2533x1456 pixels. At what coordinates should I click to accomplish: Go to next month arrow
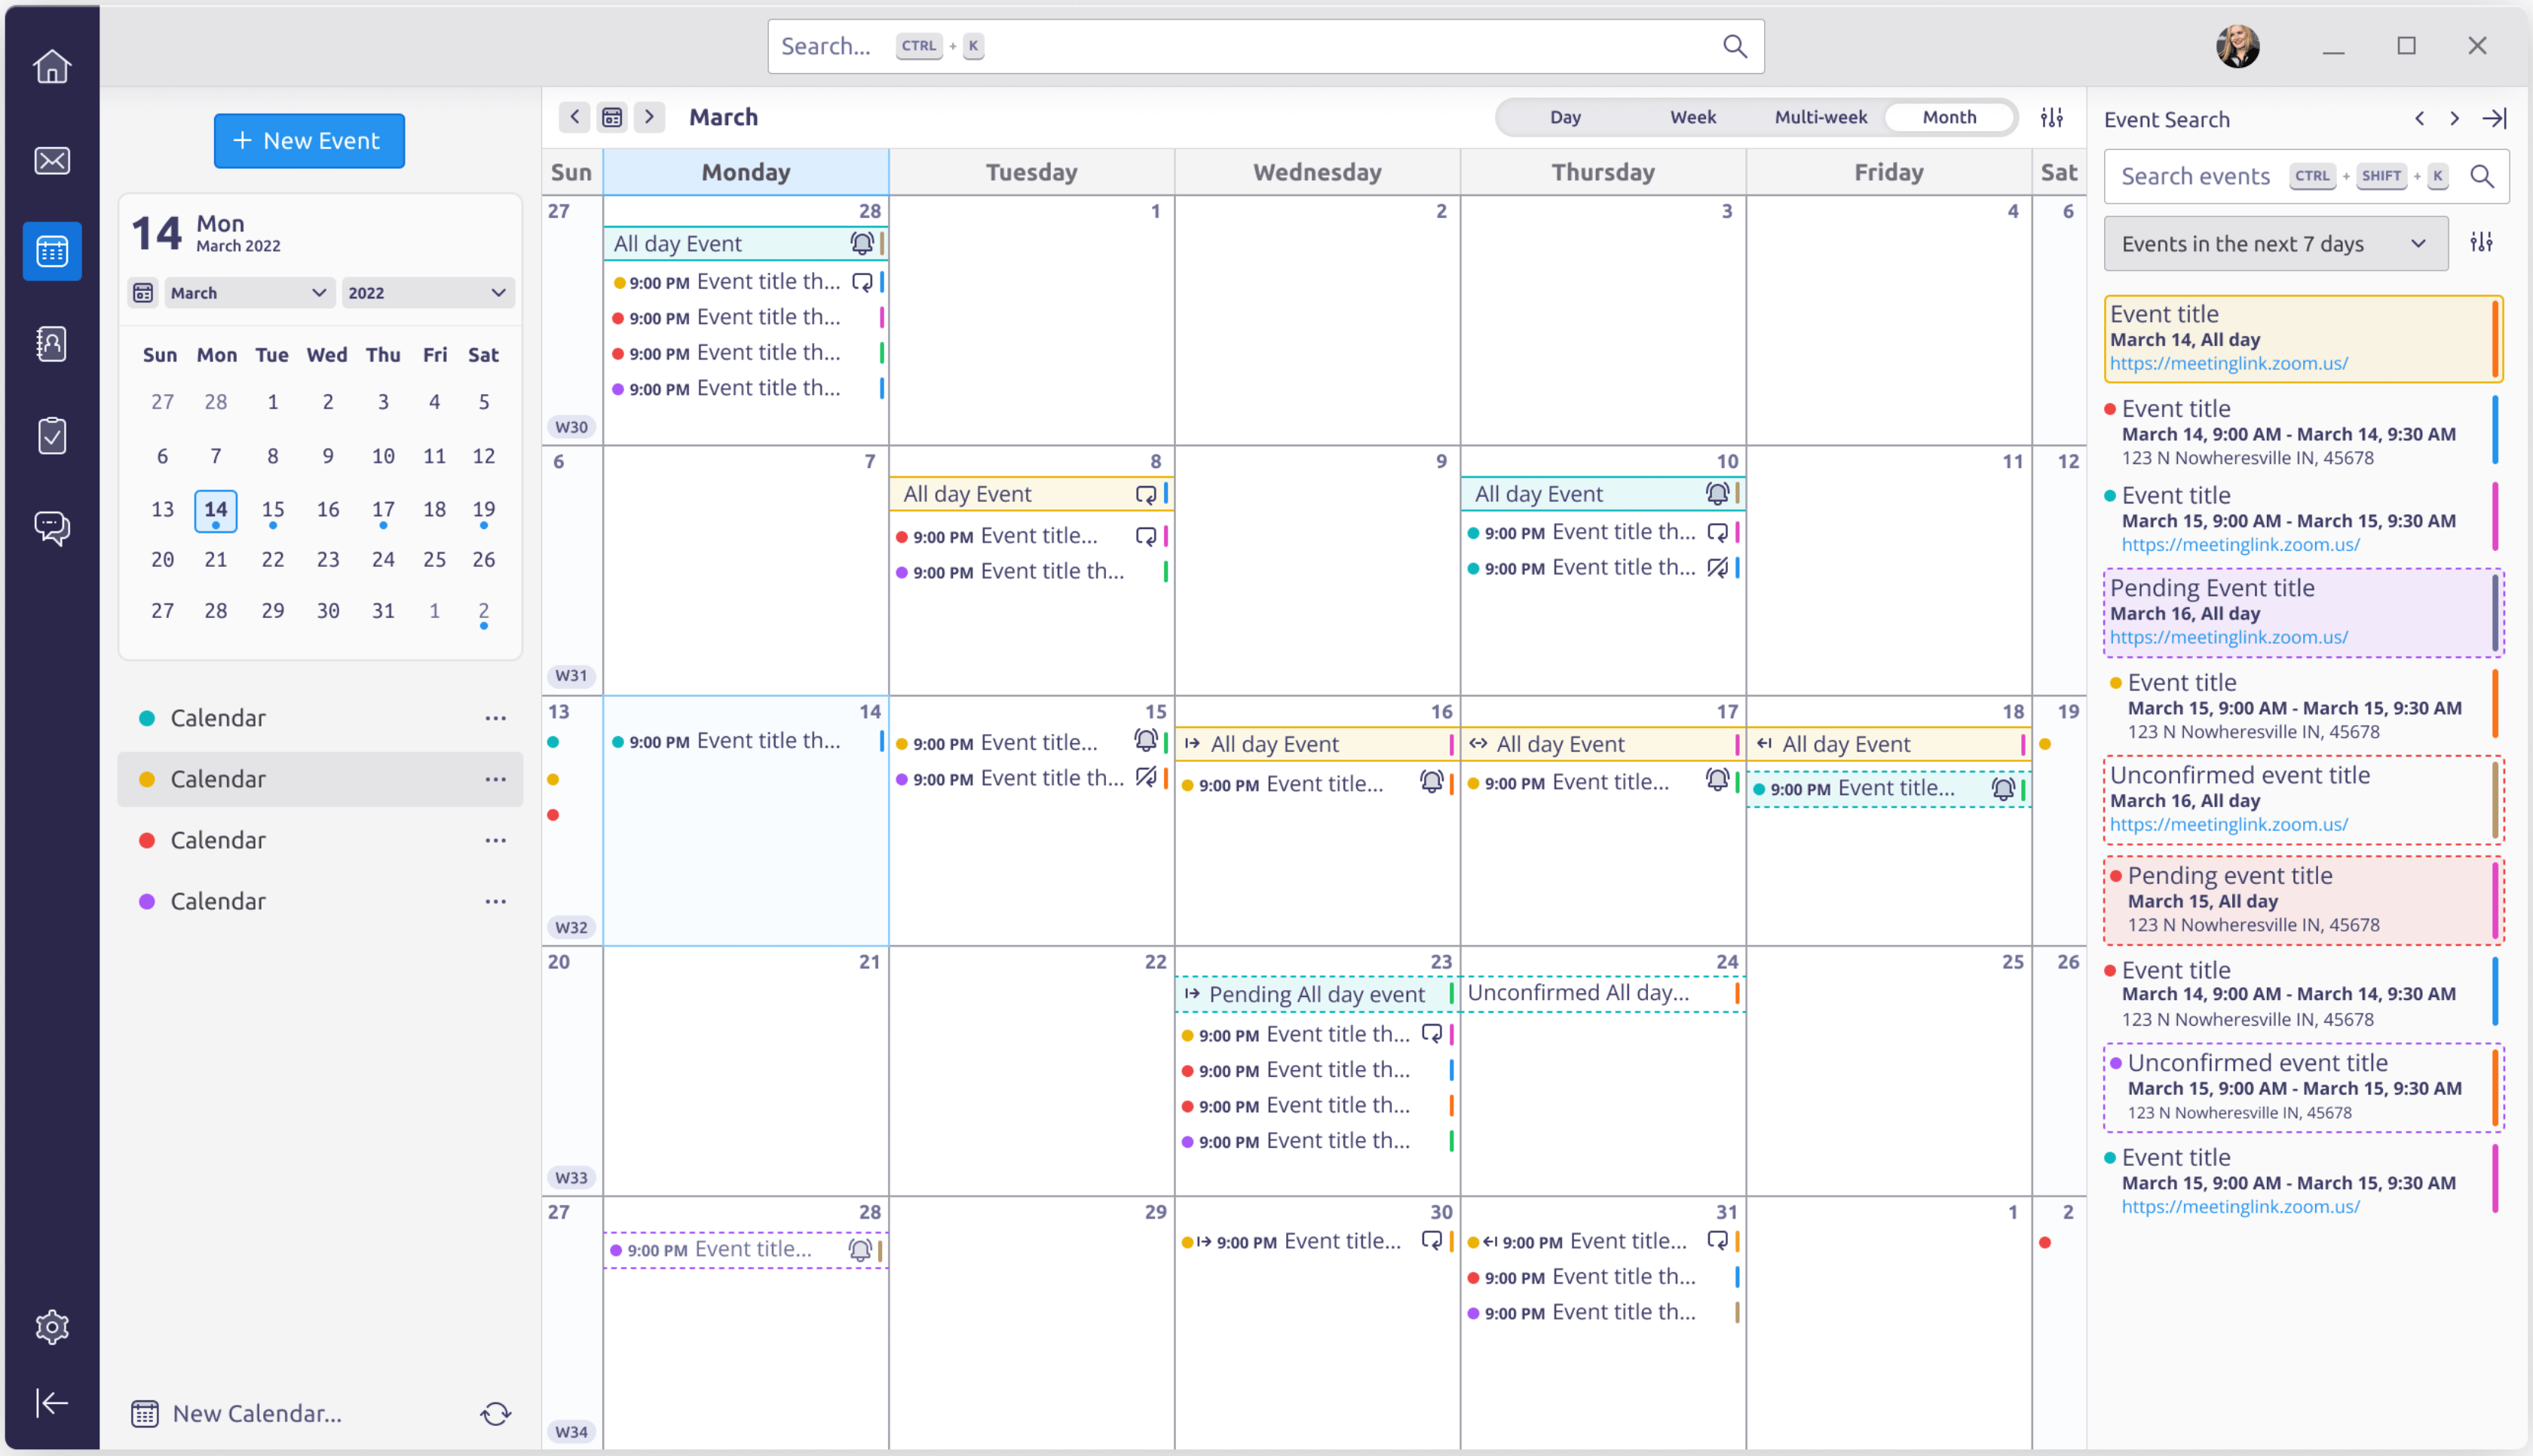[x=649, y=117]
